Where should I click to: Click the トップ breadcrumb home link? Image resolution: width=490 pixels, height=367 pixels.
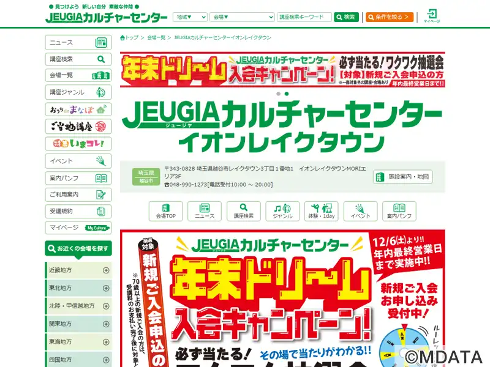[x=129, y=38]
